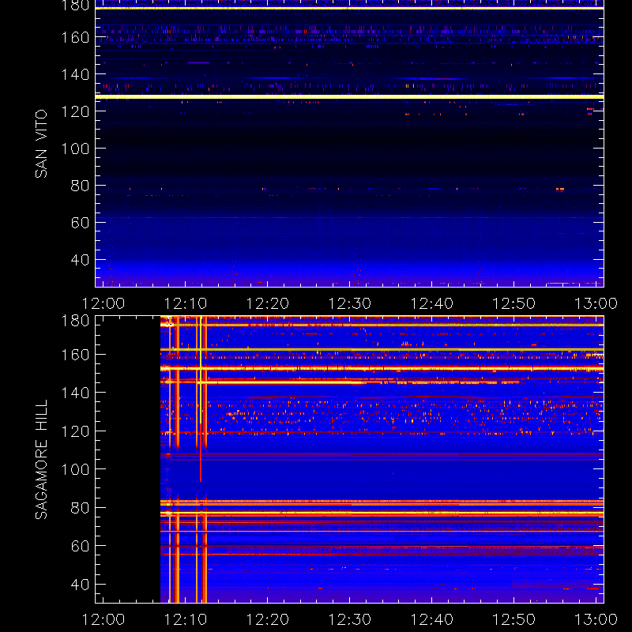
Task: Pick 12:40 time label under Sagamore Hill plot
Action: 431,619
